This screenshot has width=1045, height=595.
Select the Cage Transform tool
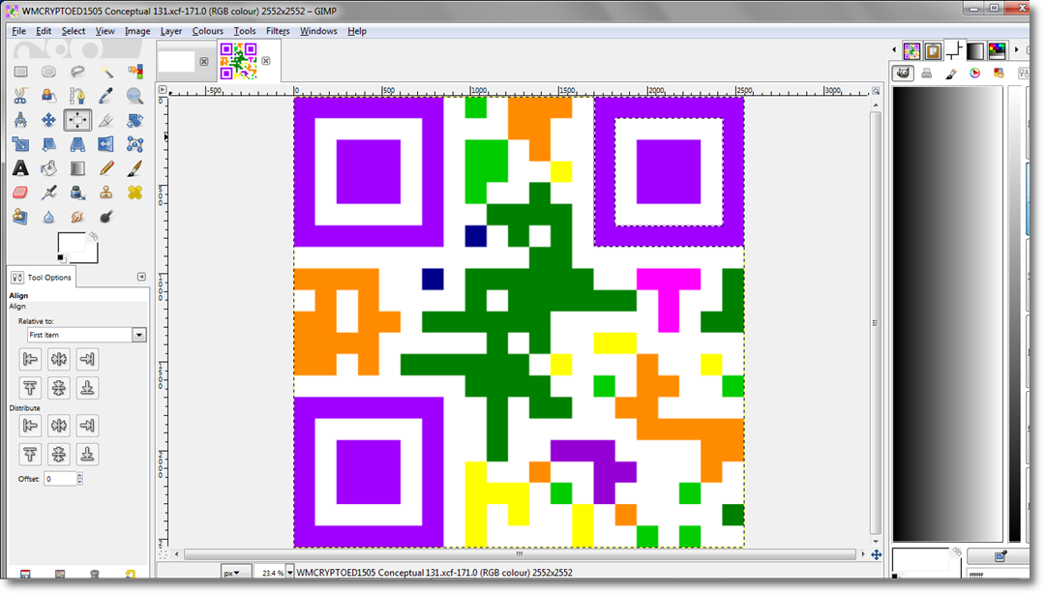134,144
